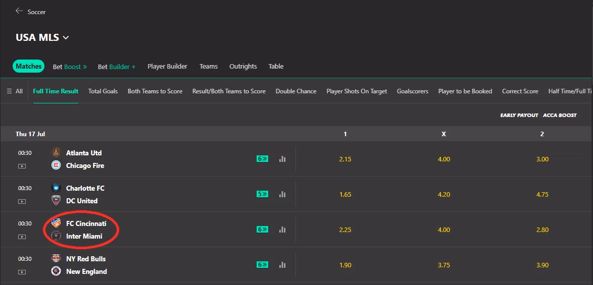Select the Matches tab
This screenshot has width=593, height=285.
pyautogui.click(x=29, y=66)
